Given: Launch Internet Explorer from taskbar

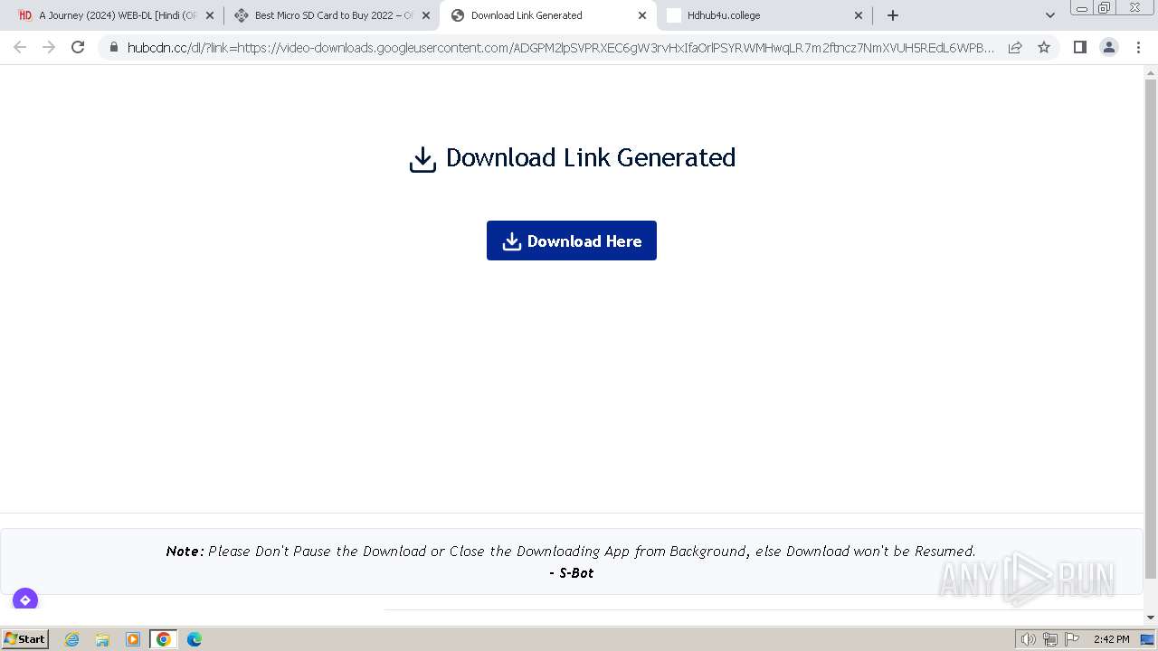Looking at the screenshot, I should click(72, 639).
